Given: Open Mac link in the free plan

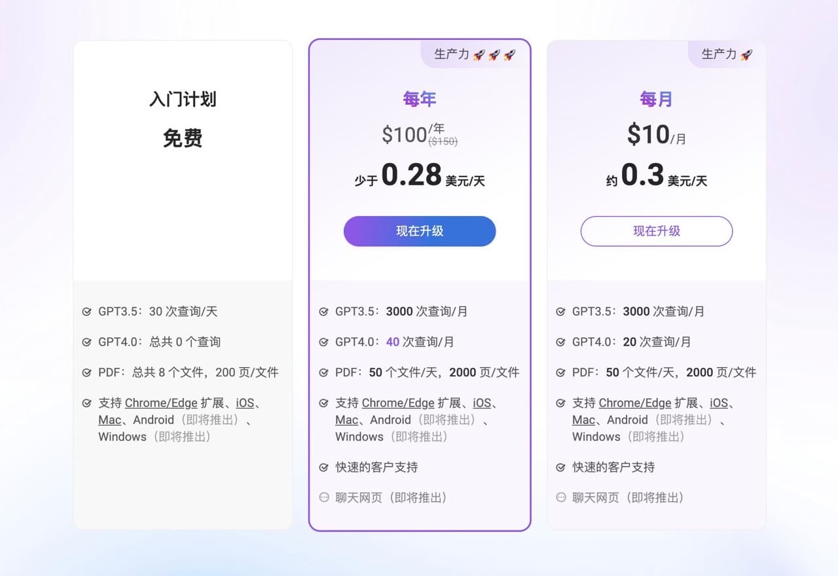Looking at the screenshot, I should pos(110,420).
